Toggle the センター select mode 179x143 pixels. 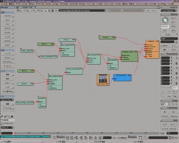173,22
